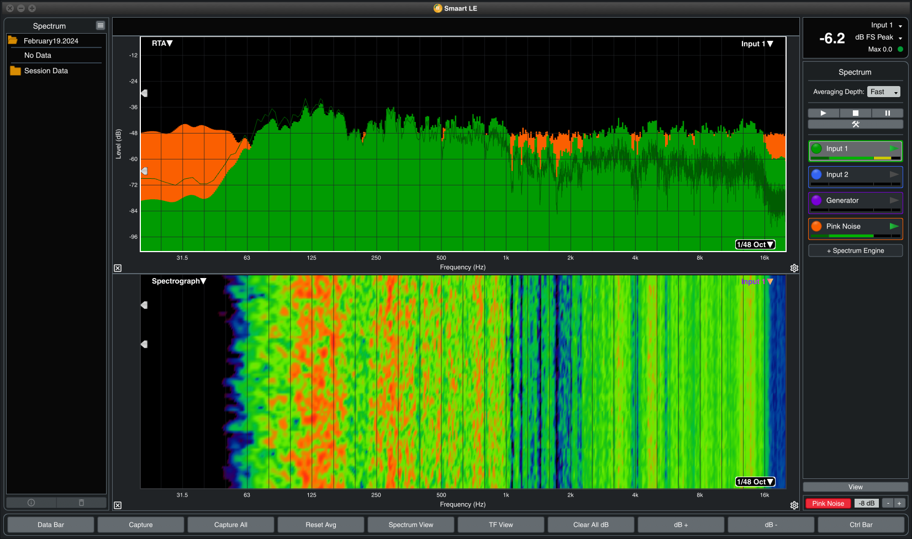The height and width of the screenshot is (539, 912).
Task: Open the Averaging Depth Fast dropdown
Action: [884, 92]
